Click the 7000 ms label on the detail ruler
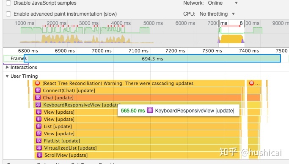This screenshot has width=289, height=164. tap(102, 51)
